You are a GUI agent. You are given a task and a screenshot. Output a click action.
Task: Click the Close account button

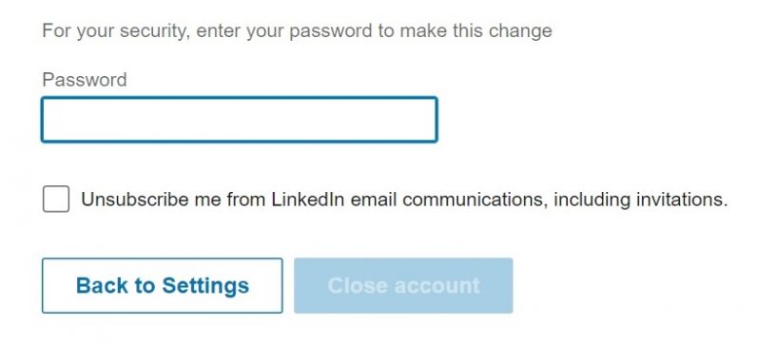point(403,285)
